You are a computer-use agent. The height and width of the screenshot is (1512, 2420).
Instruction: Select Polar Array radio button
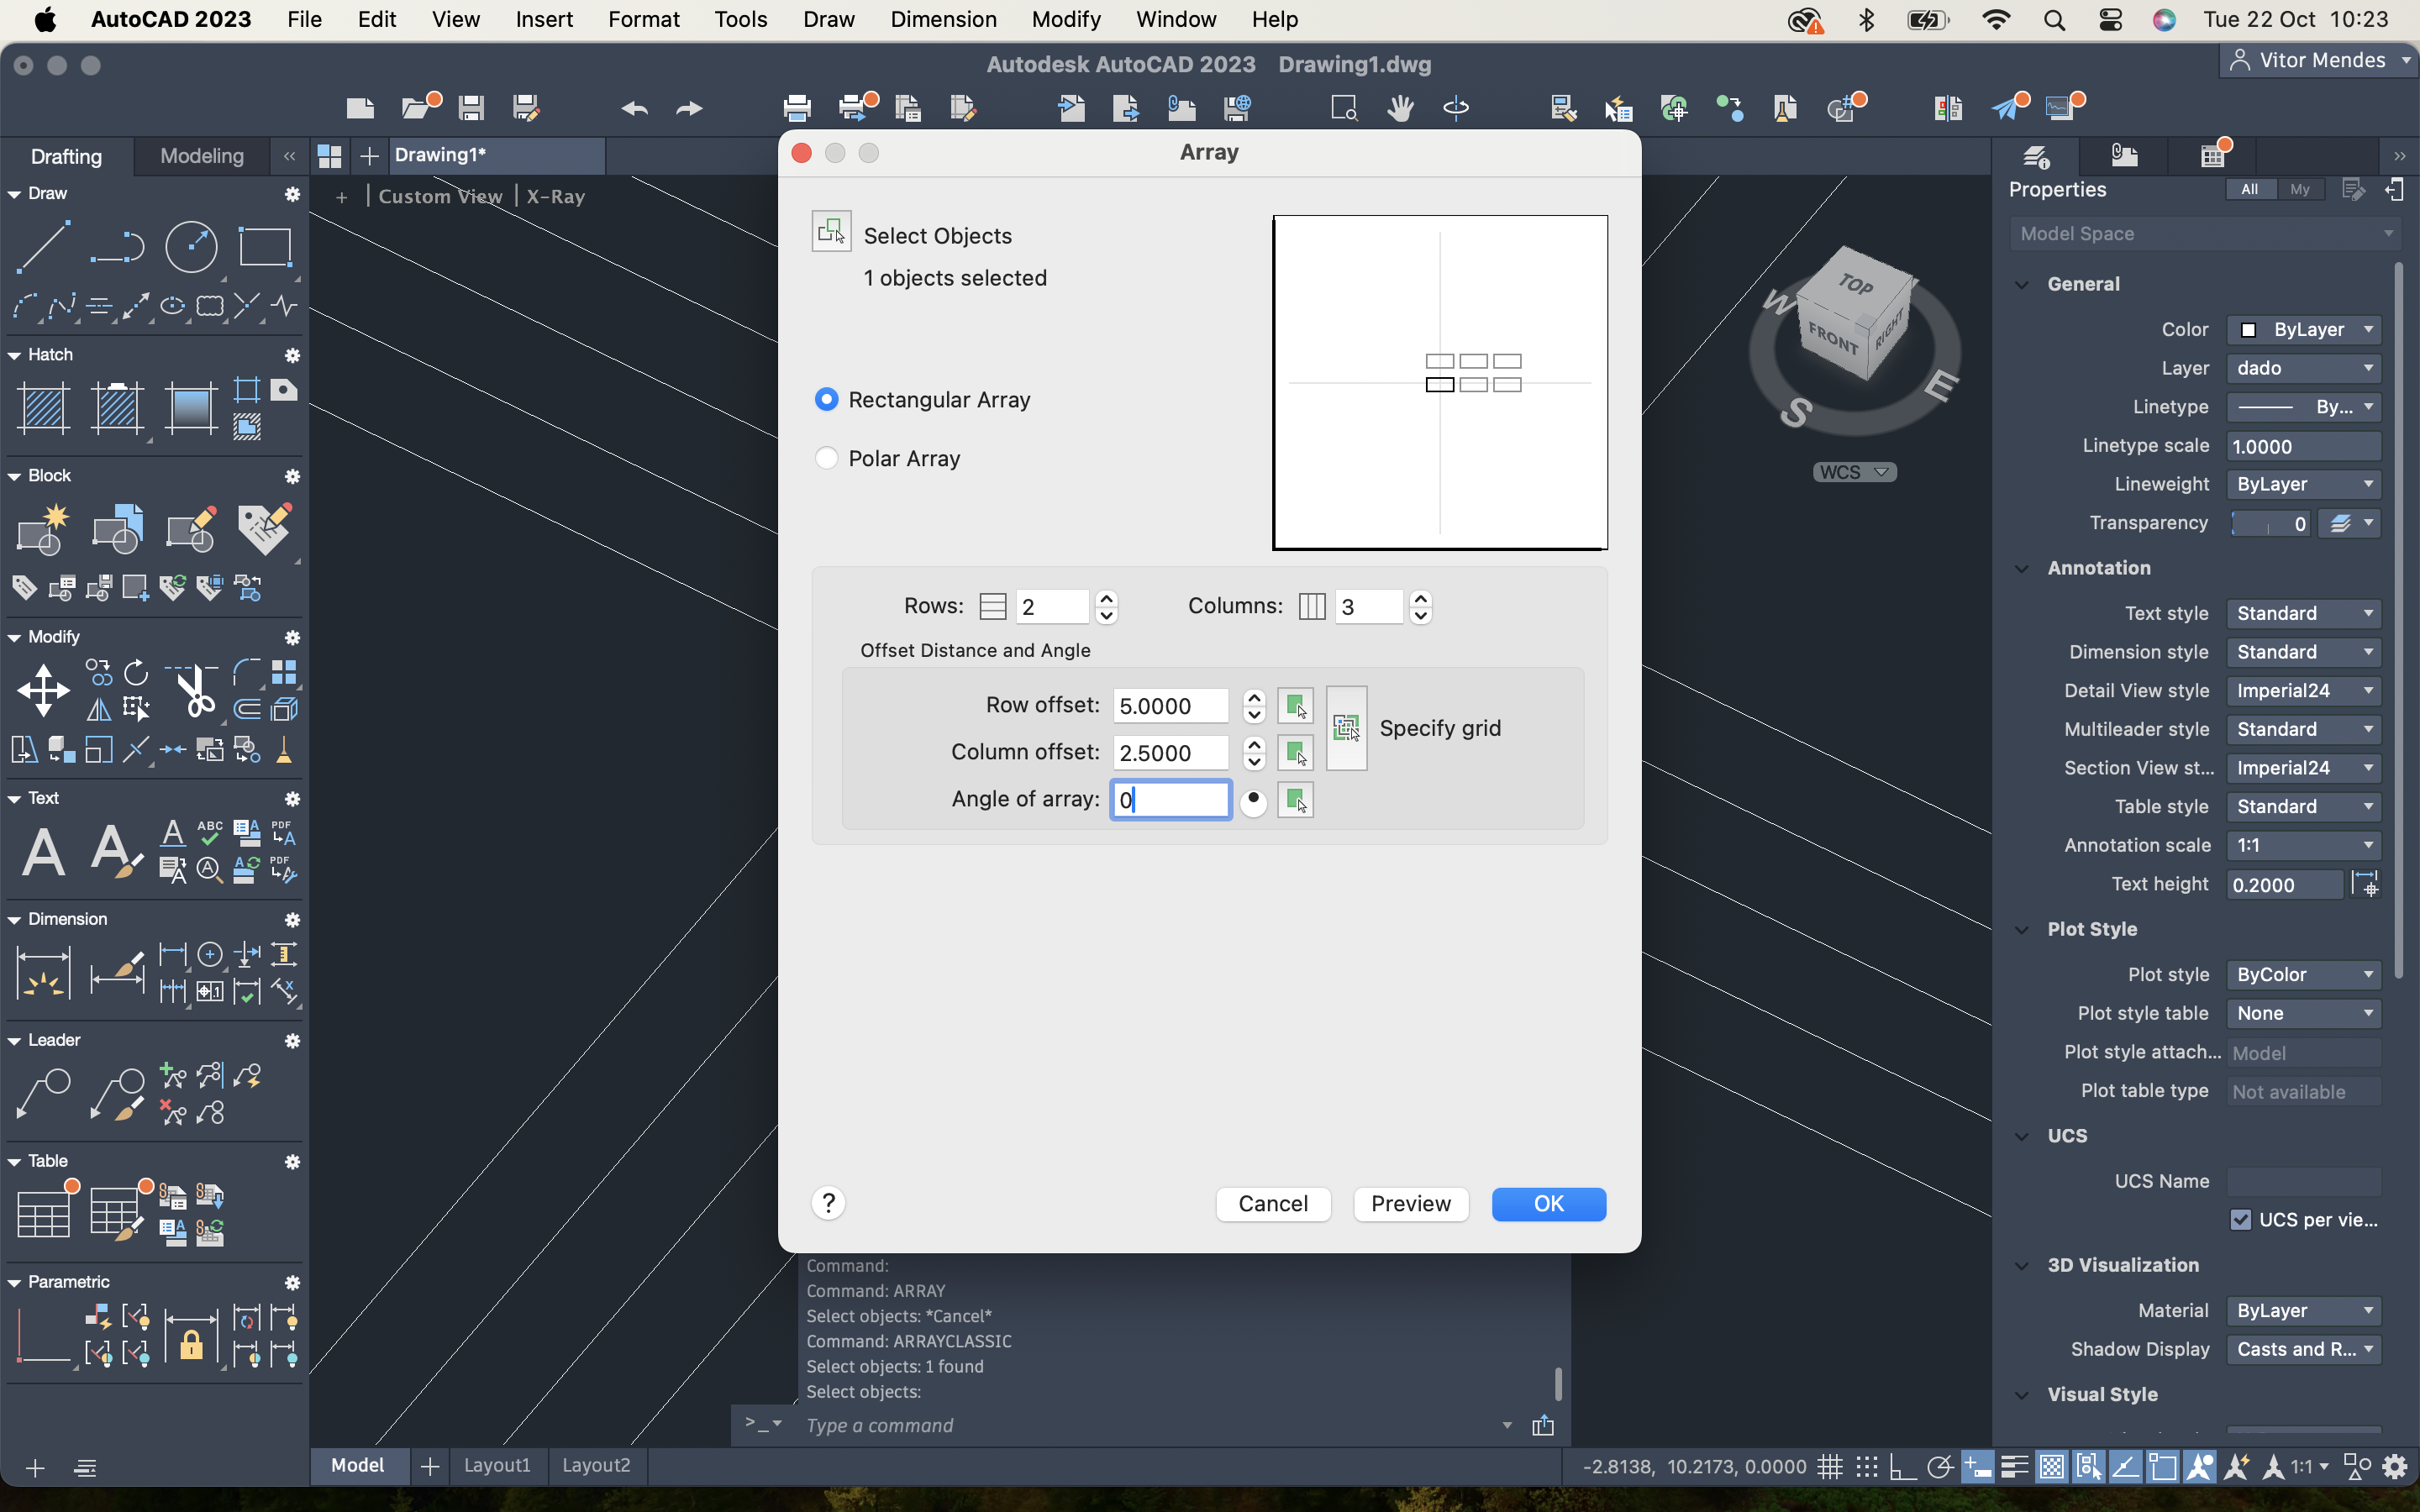(x=826, y=458)
